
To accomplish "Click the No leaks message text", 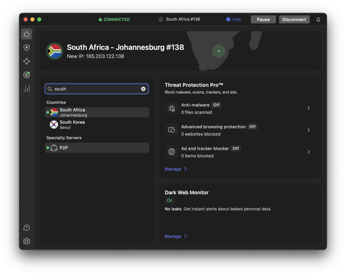I will (218, 209).
